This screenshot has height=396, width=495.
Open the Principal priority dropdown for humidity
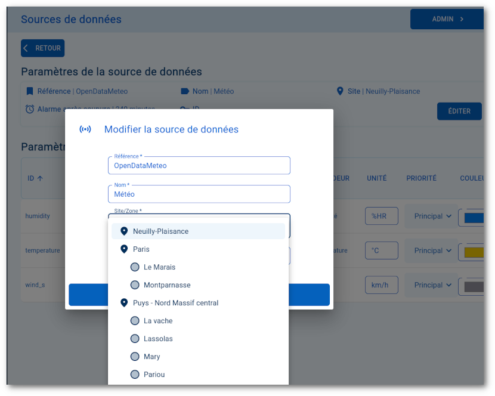(x=431, y=216)
